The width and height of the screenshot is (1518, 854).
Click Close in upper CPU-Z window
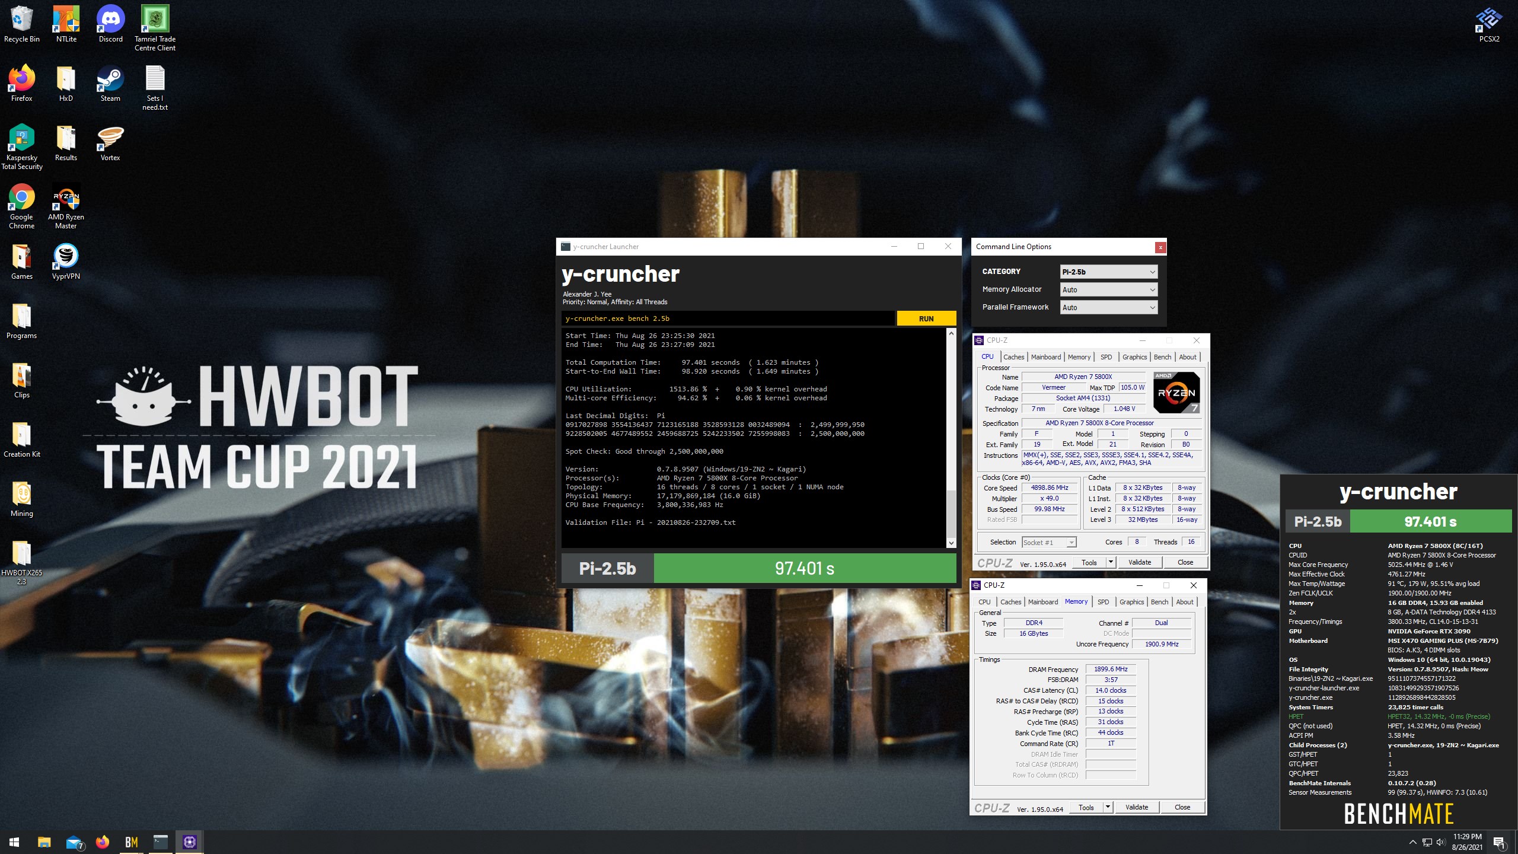(1185, 562)
